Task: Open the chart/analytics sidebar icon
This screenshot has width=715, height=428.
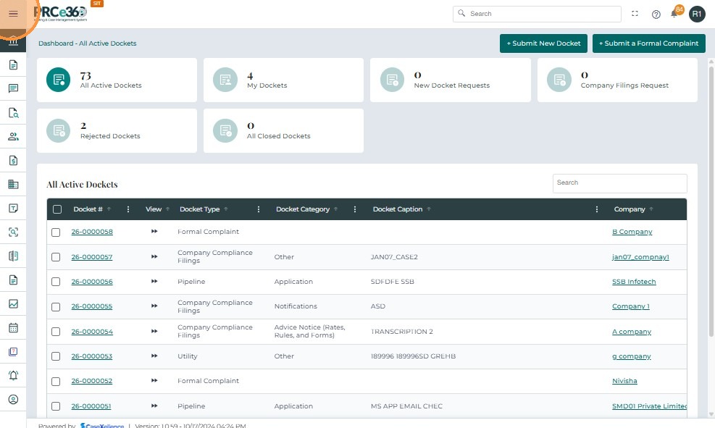Action: (x=13, y=303)
